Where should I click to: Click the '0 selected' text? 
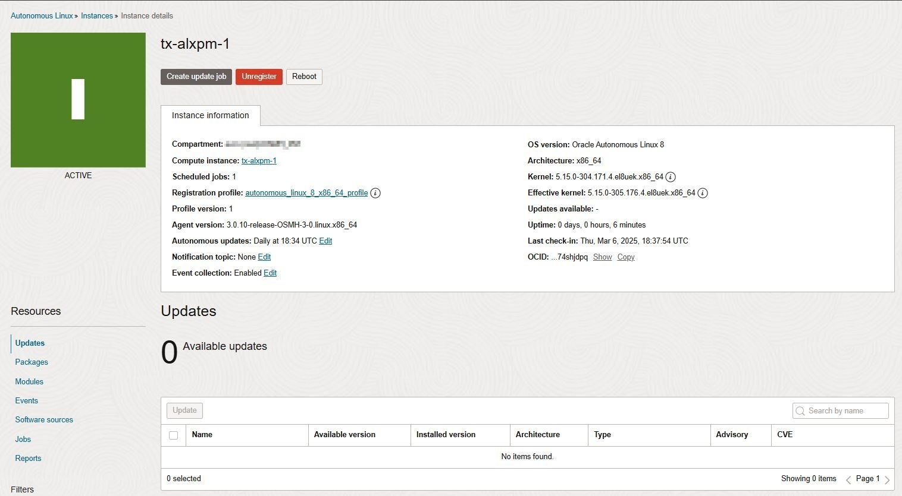184,479
